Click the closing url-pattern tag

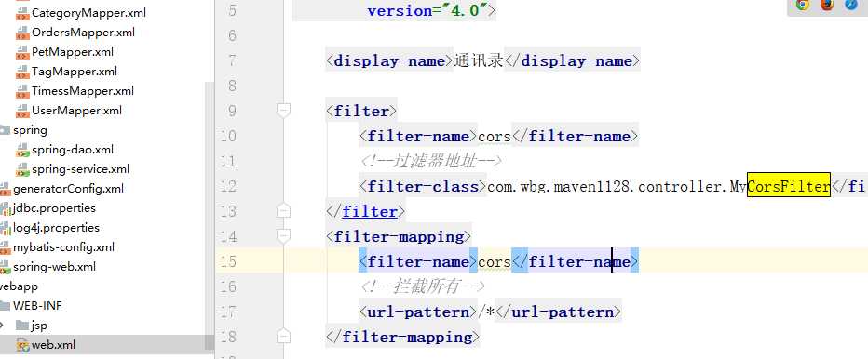(559, 312)
